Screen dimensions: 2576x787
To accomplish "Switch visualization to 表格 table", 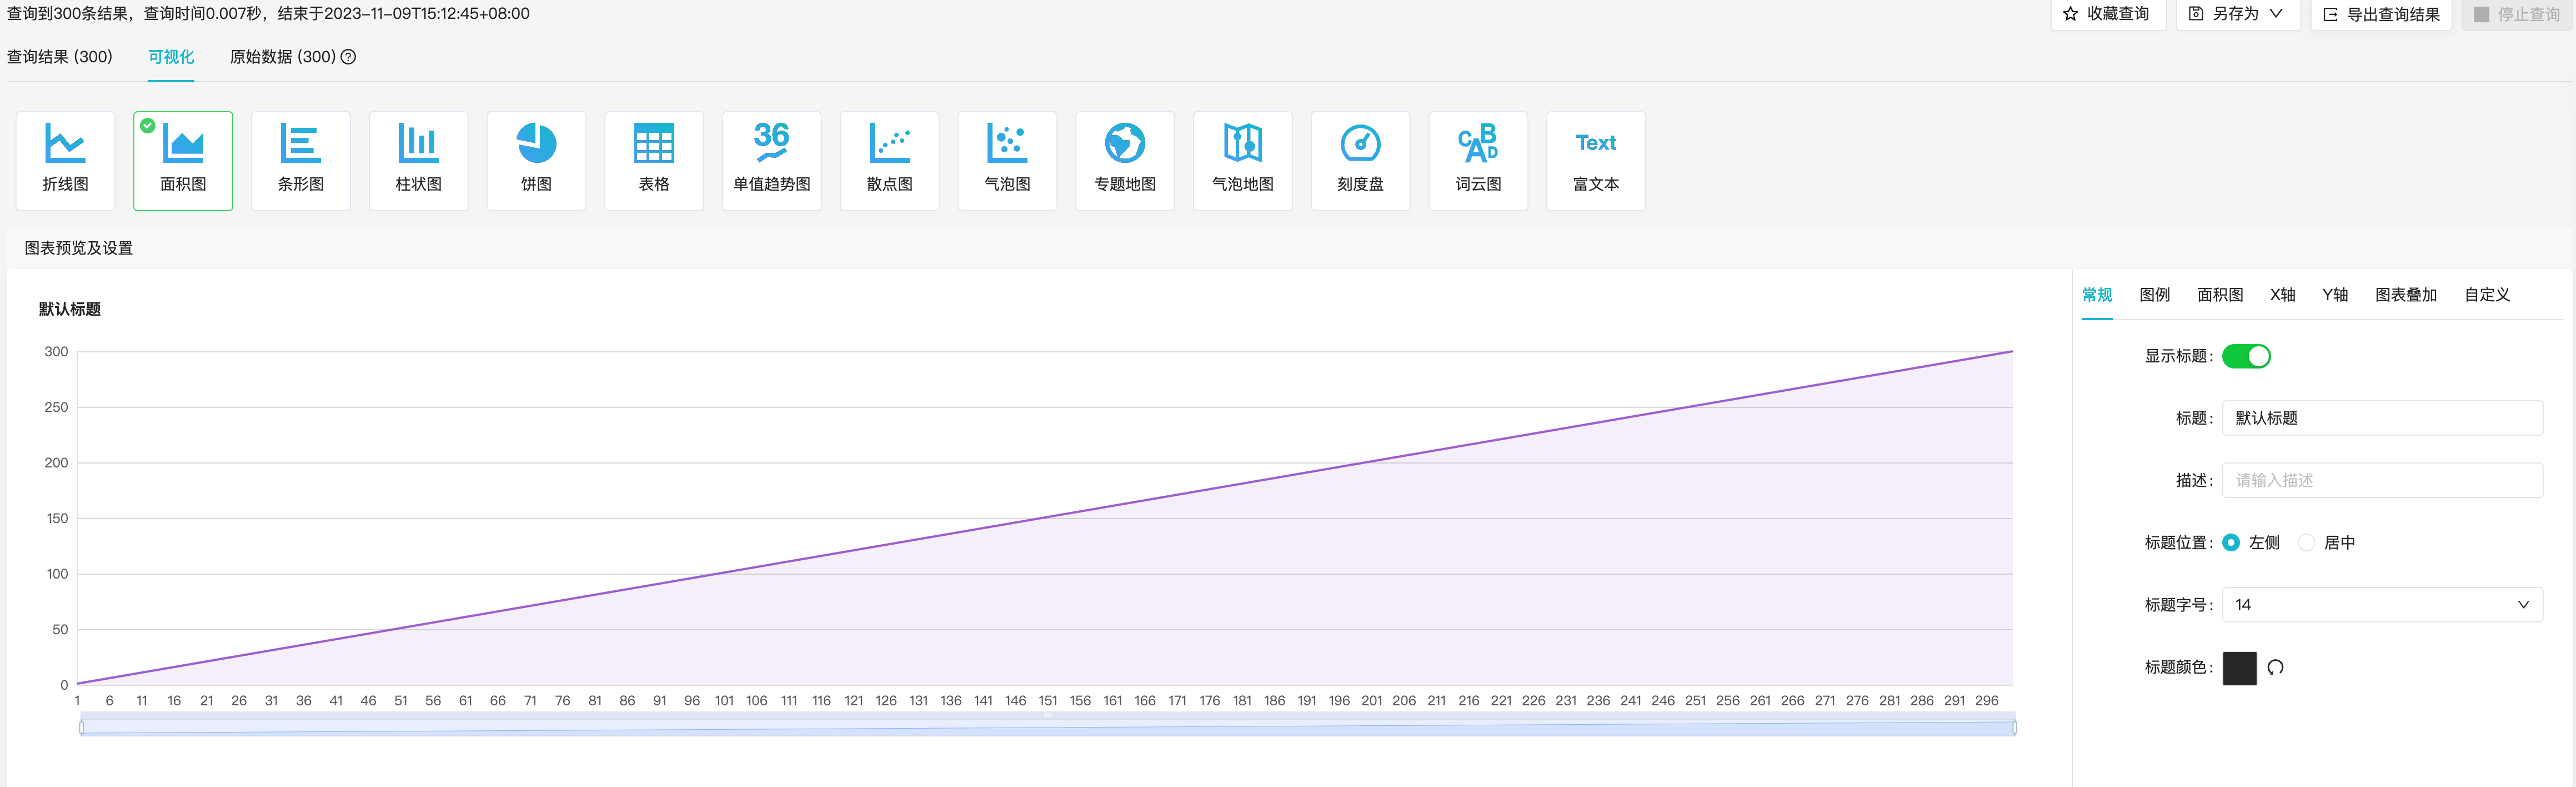I will pyautogui.click(x=654, y=160).
